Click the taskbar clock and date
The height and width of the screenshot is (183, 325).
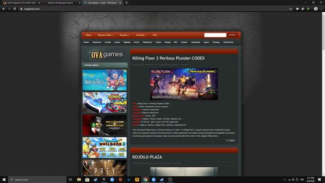coord(310,179)
